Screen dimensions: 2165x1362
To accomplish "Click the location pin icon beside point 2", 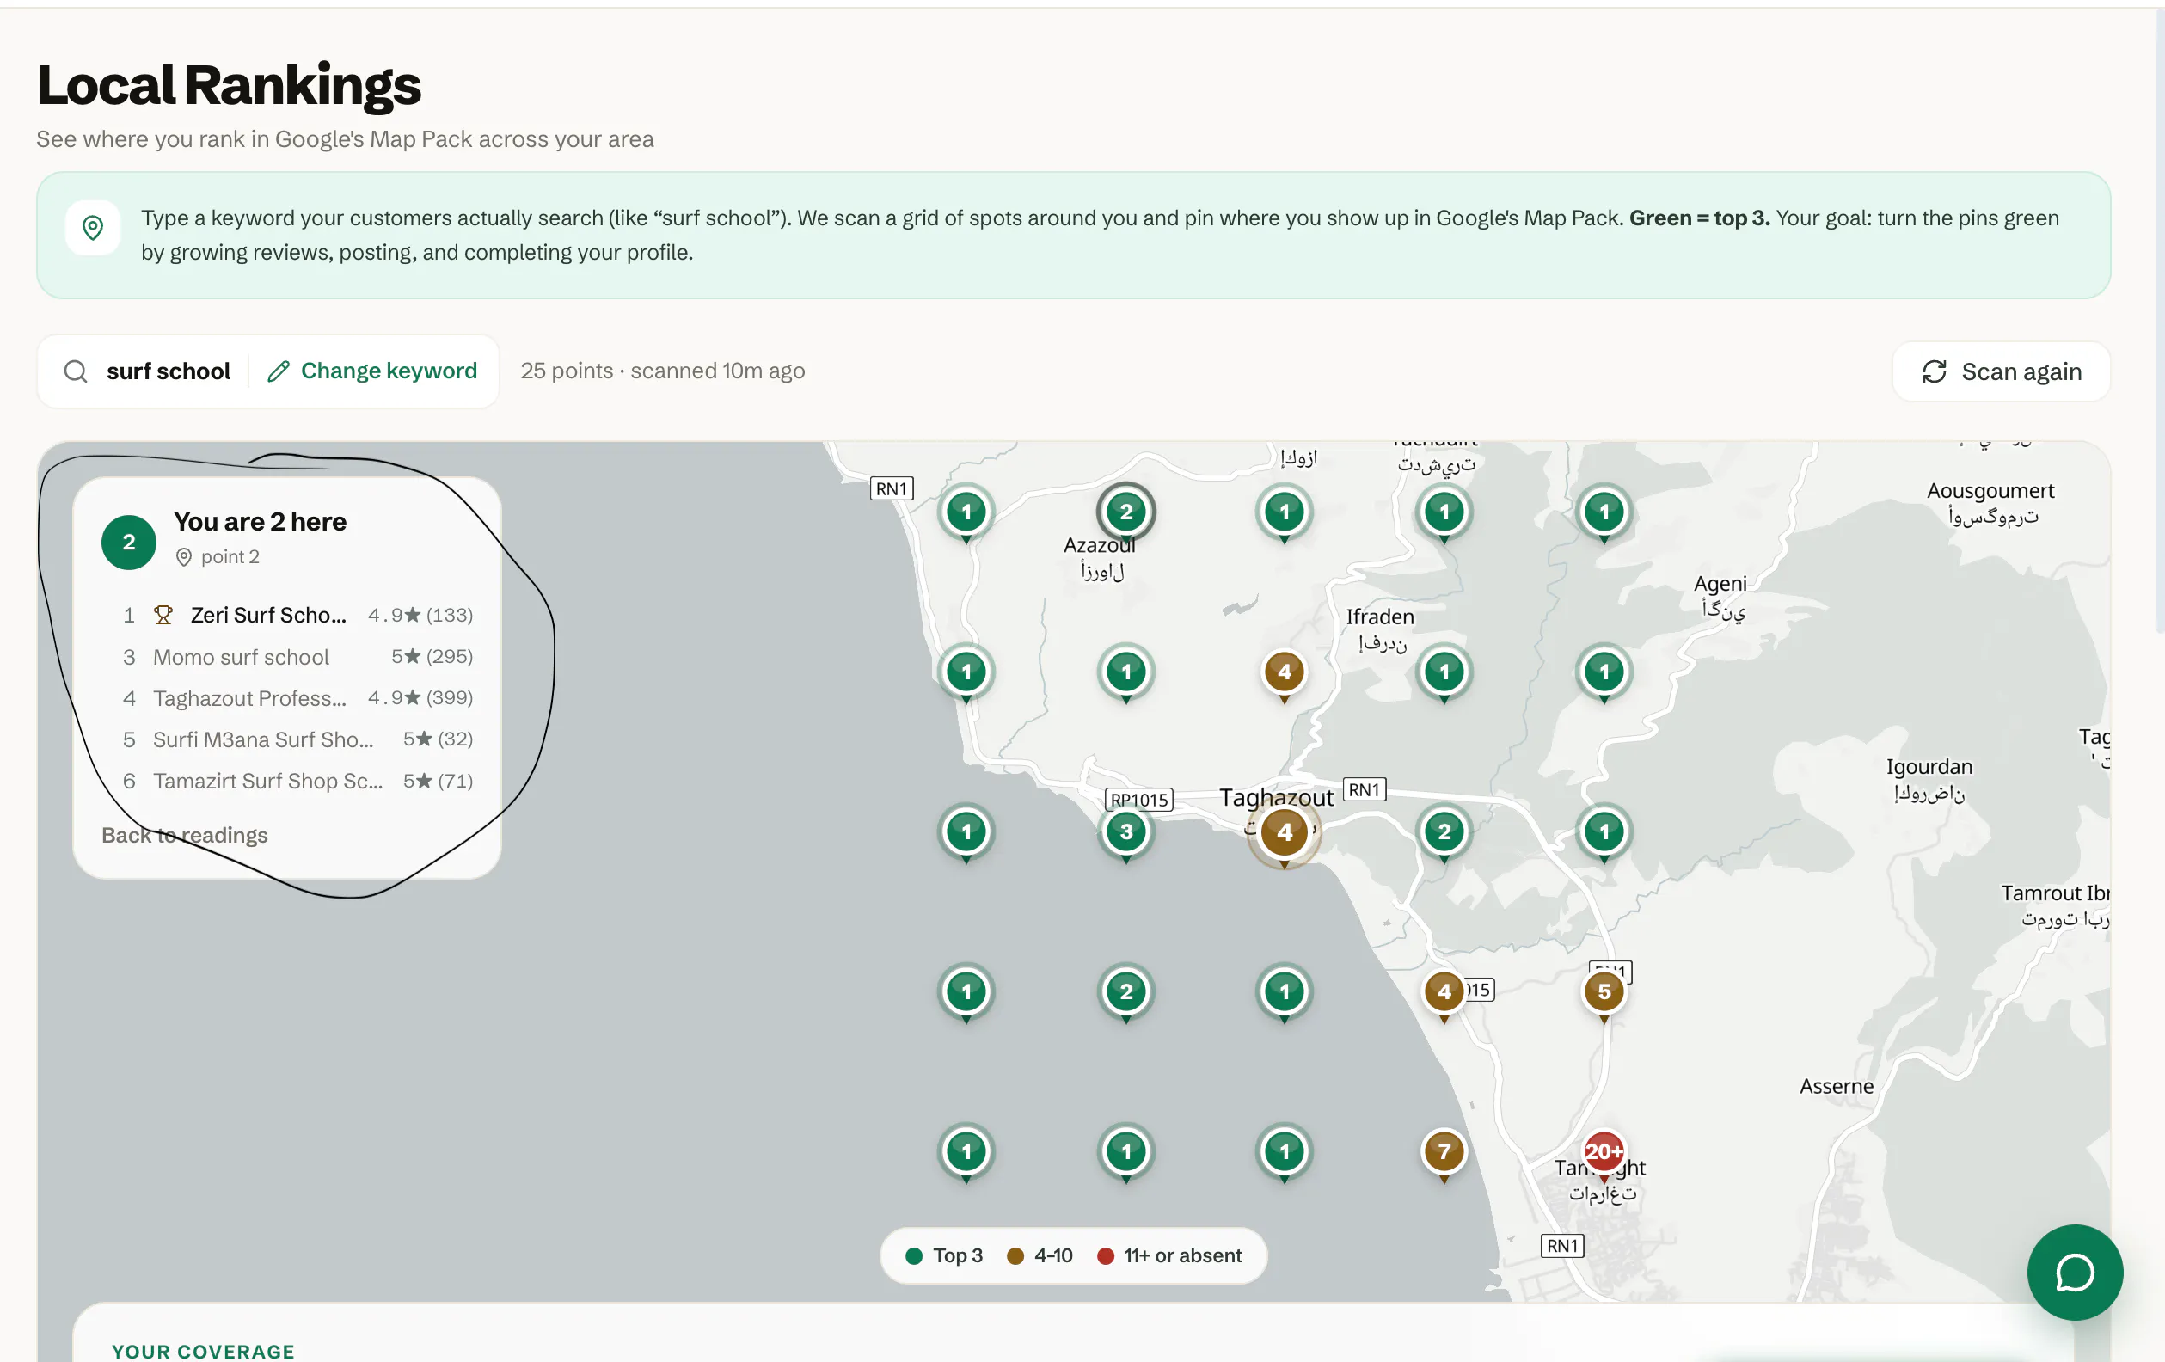I will [x=183, y=557].
